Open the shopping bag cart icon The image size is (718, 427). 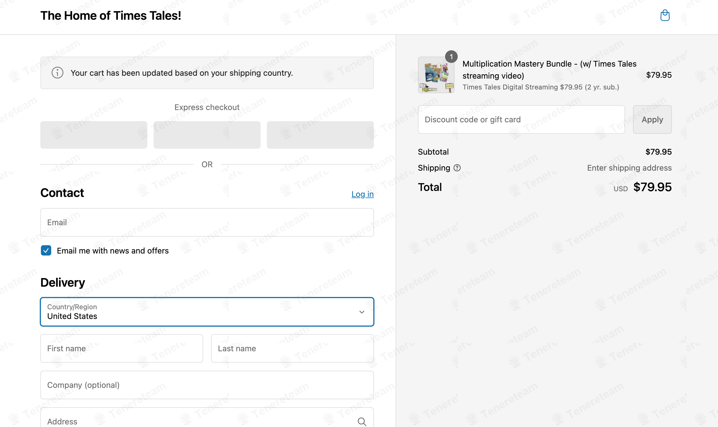click(665, 15)
